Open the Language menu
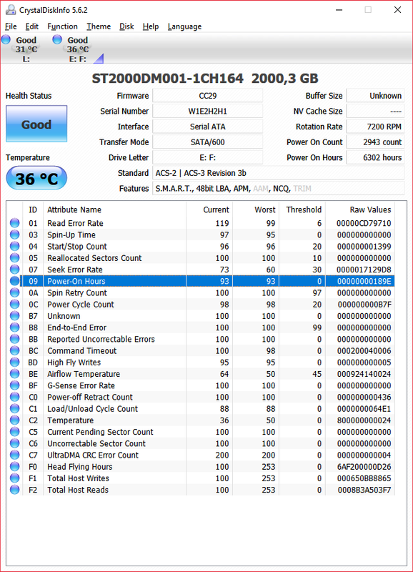The height and width of the screenshot is (572, 413). tap(184, 26)
